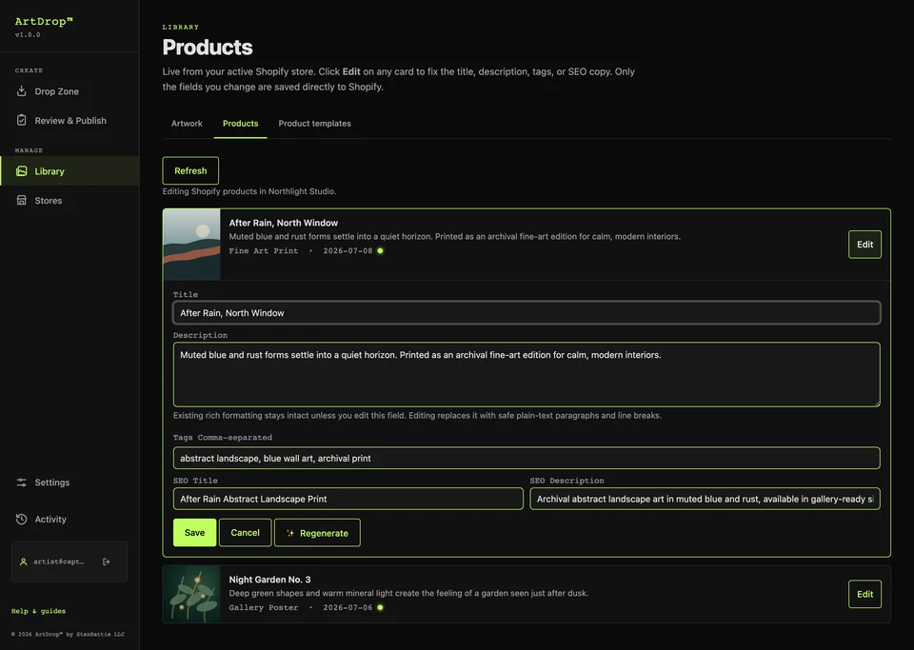Click the Night Garden No. 3 title text
Screen dimensions: 914x650
point(269,580)
